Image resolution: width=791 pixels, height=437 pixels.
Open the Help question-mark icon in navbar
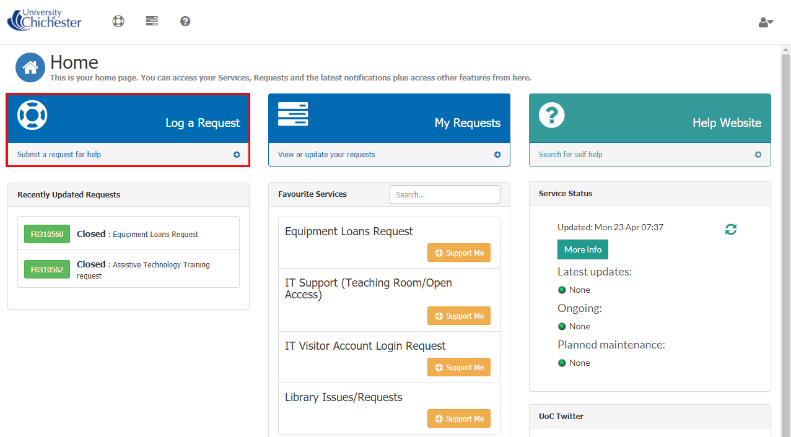coord(185,20)
